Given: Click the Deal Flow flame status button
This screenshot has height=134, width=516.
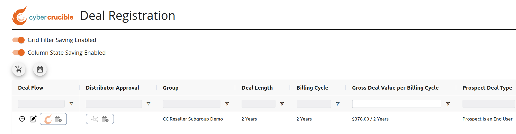Looking at the screenshot, I should [53, 119].
